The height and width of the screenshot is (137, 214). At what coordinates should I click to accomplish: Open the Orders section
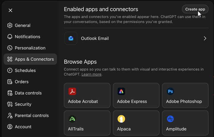tap(21, 82)
